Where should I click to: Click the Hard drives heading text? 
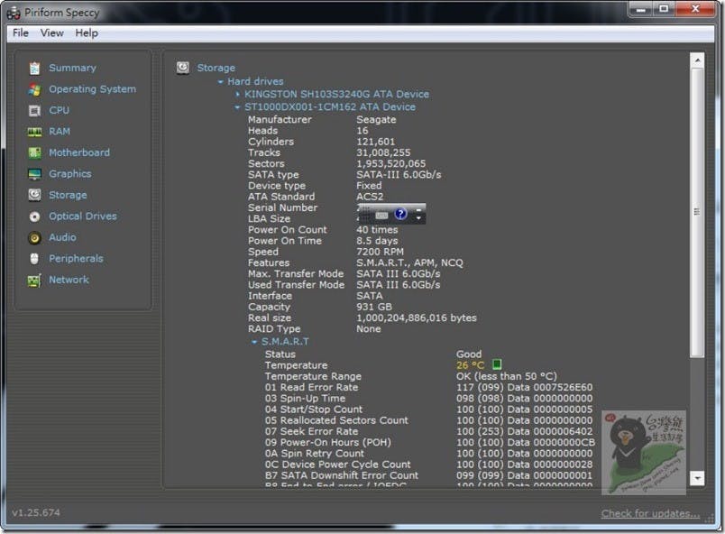(x=255, y=81)
